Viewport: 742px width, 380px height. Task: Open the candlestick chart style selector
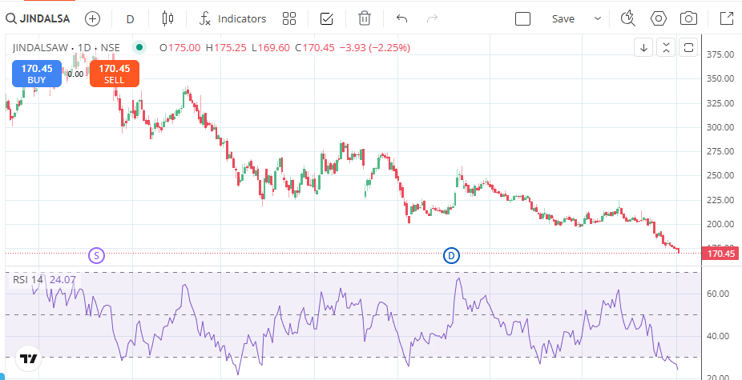tap(167, 18)
